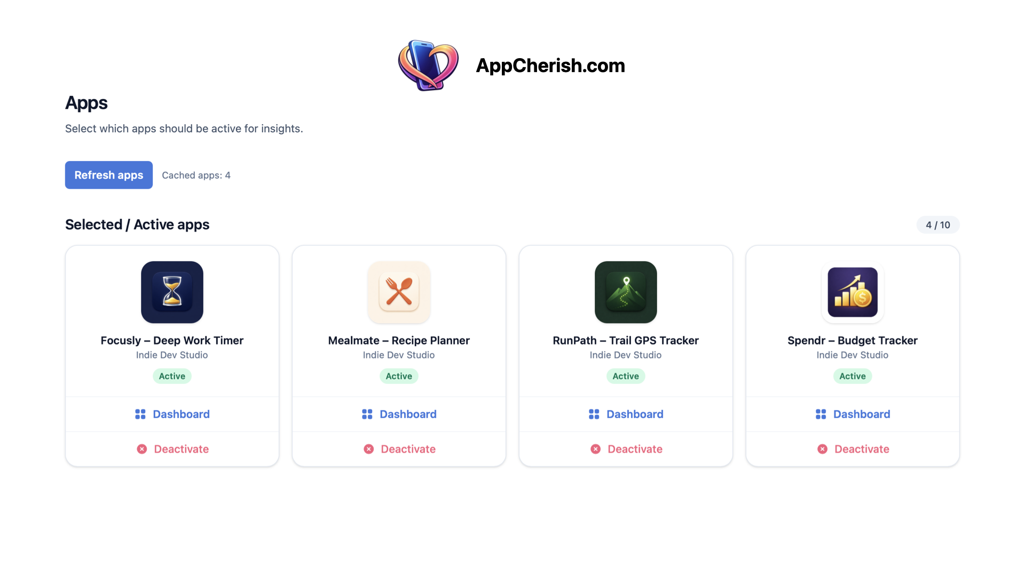Click the deactivate cross icon on Mealmate card
1025x576 pixels.
click(368, 449)
